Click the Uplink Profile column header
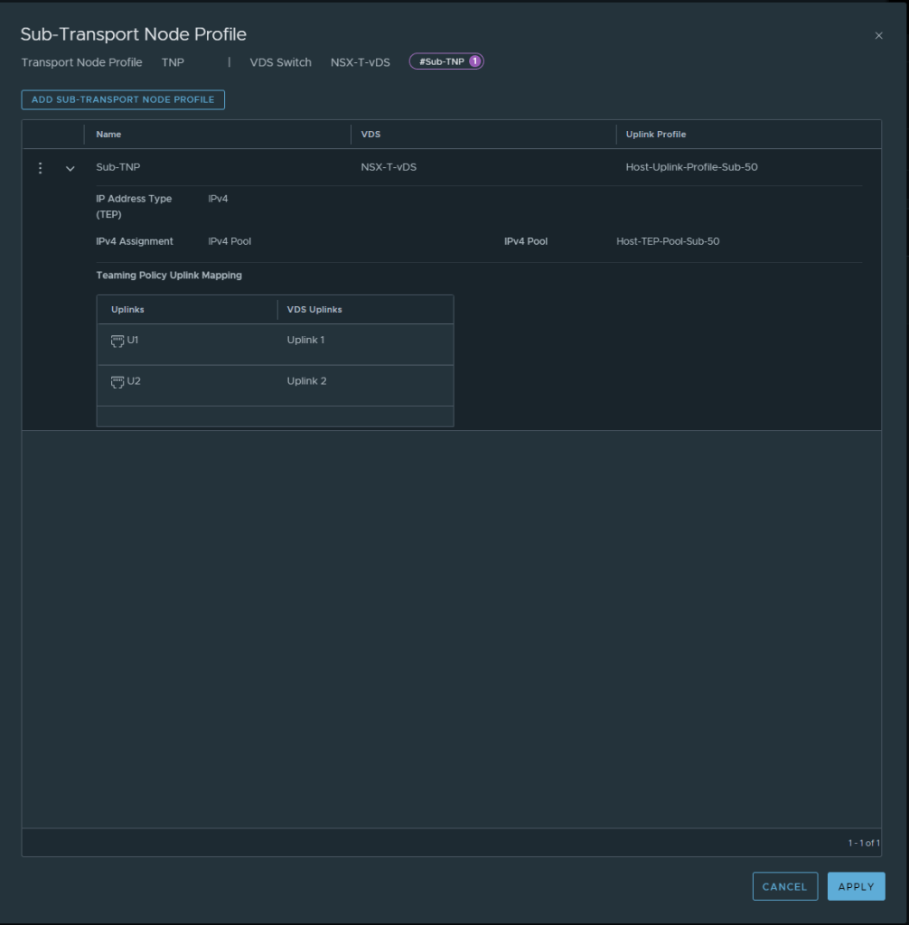The height and width of the screenshot is (925, 909). tap(655, 135)
